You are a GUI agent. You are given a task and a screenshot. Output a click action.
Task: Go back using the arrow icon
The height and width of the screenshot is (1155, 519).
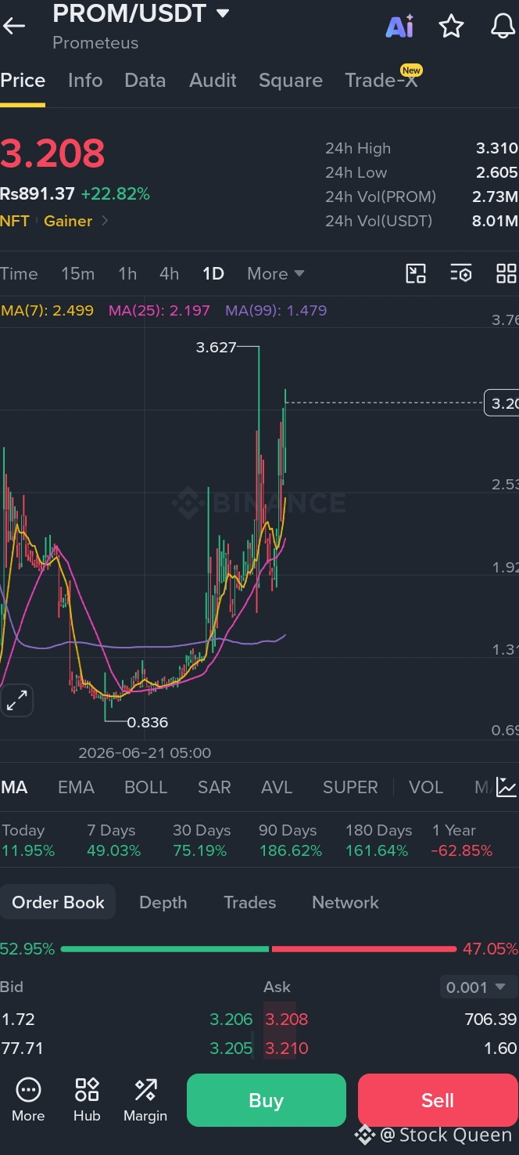click(14, 26)
